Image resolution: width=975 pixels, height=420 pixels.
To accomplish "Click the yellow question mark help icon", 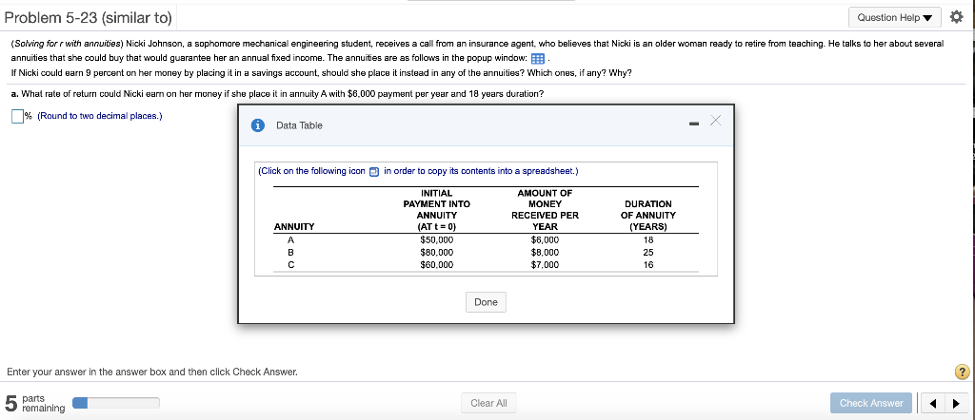I will coord(962,372).
